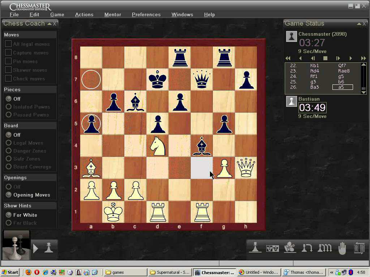Enable All legal moves checkbox
Image resolution: width=370 pixels, height=277 pixels.
8,44
